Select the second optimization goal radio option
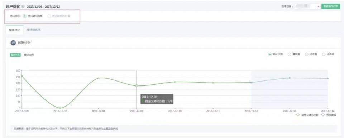Viewport: 344px width, 138px height. pyautogui.click(x=49, y=16)
